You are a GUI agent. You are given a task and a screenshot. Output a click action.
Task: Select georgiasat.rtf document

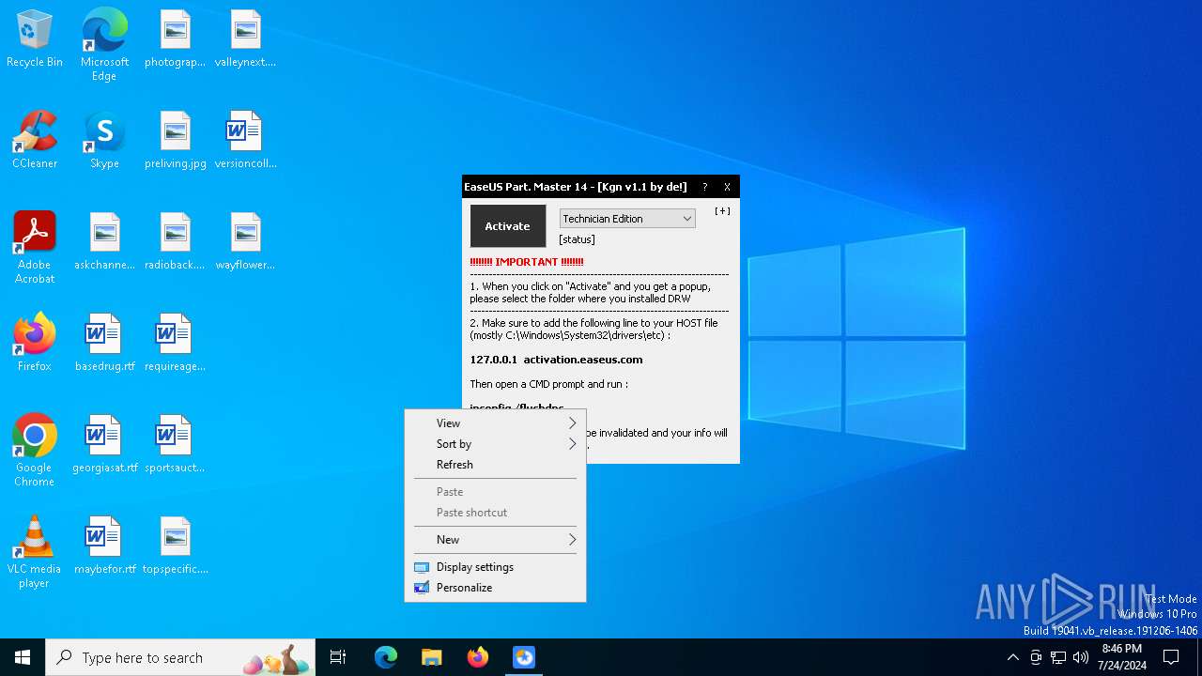coord(104,445)
